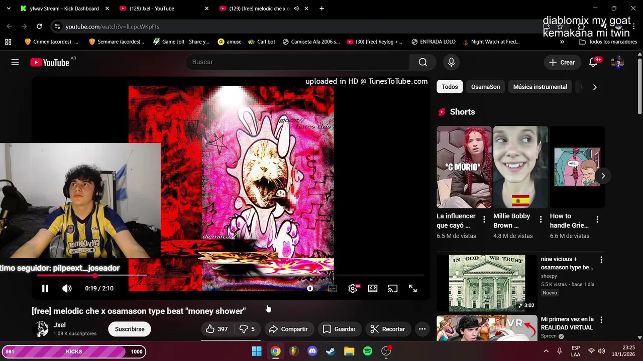The height and width of the screenshot is (361, 643).
Task: Open the account avatar menu
Action: (x=617, y=62)
